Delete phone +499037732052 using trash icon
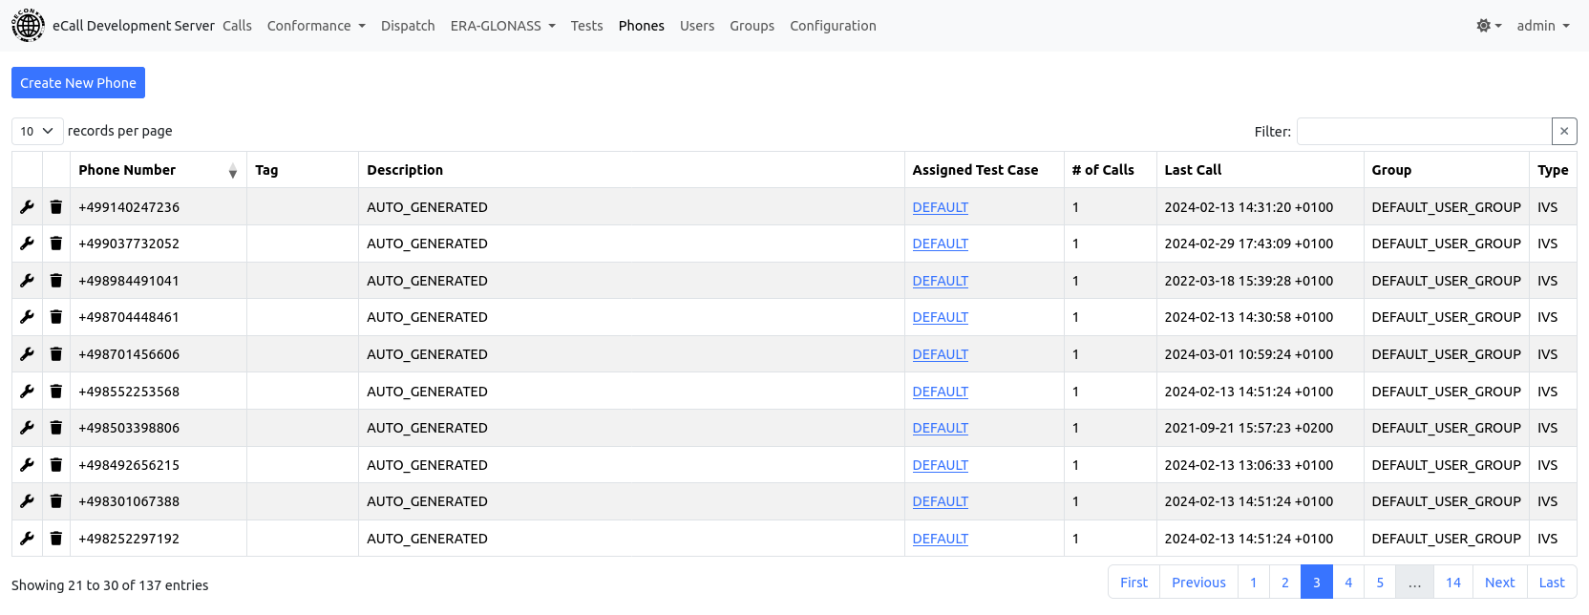1589x615 pixels. (56, 244)
